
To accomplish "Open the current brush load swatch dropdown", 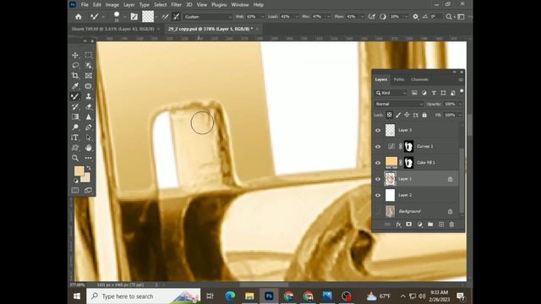I will tap(156, 17).
